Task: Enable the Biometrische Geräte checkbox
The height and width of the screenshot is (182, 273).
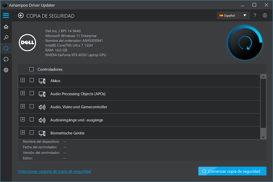Action: pos(32,132)
